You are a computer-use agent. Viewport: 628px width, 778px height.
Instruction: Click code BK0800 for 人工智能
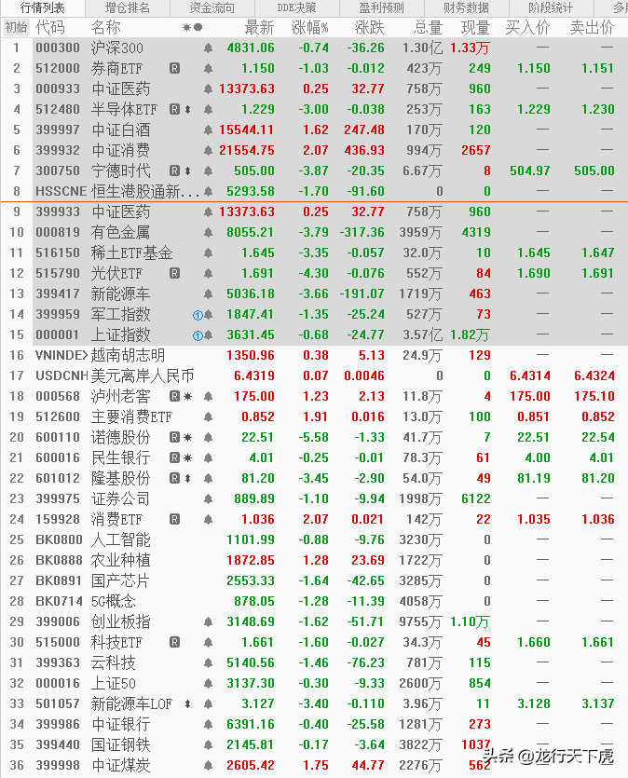click(59, 539)
